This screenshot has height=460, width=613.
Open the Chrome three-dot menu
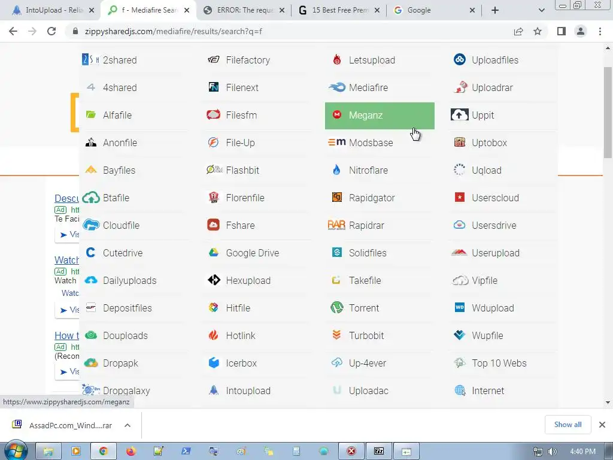tap(600, 31)
